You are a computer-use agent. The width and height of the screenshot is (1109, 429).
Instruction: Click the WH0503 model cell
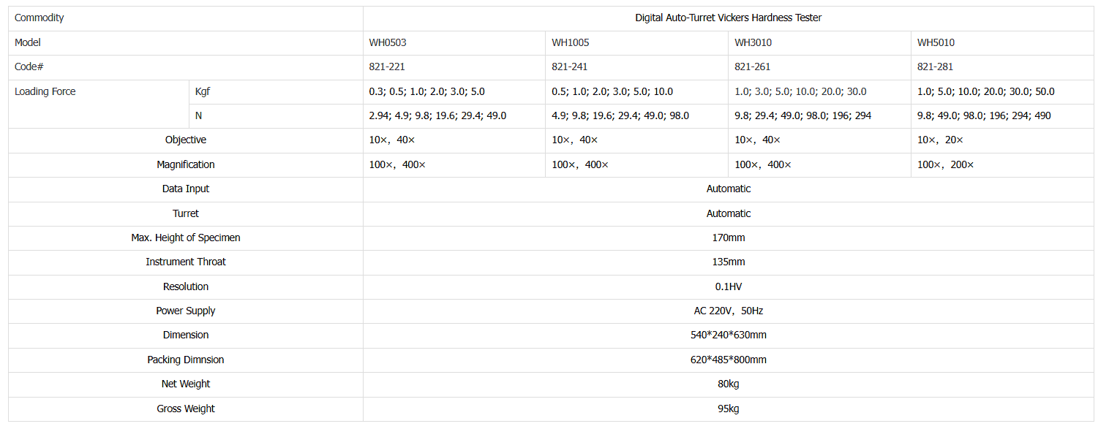pyautogui.click(x=388, y=43)
